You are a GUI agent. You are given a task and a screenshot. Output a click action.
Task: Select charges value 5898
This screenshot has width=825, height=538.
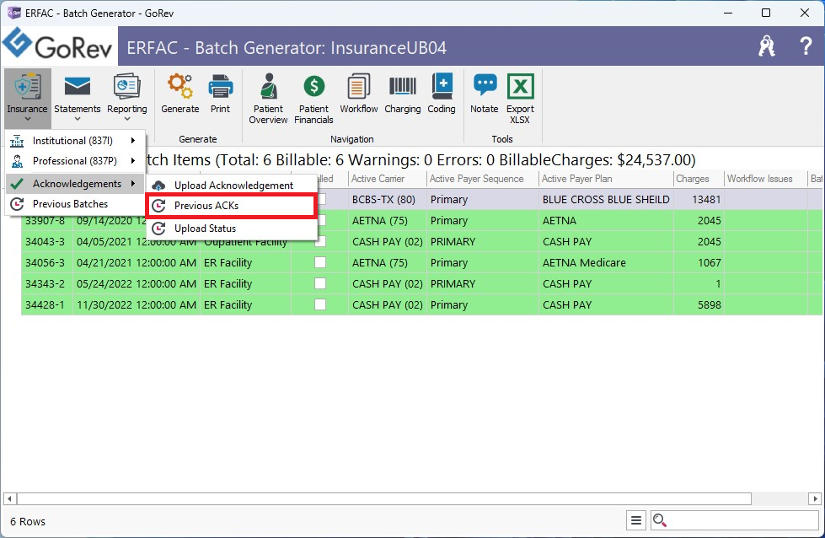point(699,304)
